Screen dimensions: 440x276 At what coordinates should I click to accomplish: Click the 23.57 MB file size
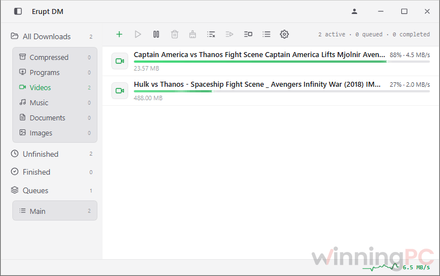coord(147,68)
